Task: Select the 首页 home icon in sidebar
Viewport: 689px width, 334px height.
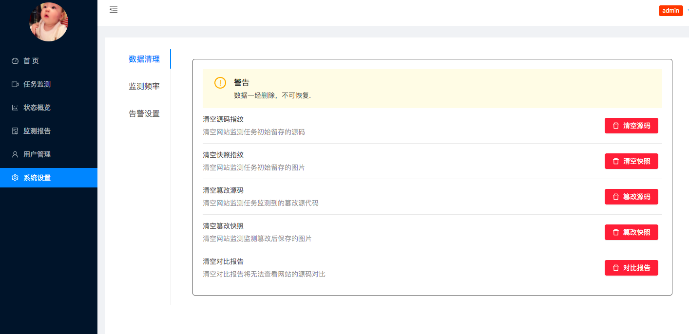Action: (x=14, y=61)
